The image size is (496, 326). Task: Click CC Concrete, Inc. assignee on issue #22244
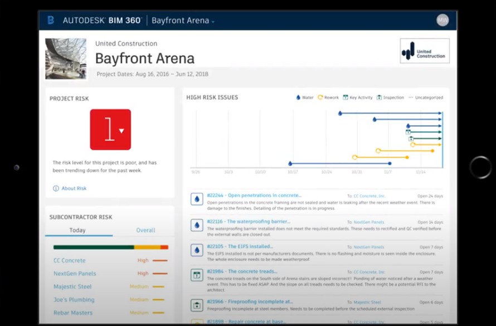[x=369, y=196]
